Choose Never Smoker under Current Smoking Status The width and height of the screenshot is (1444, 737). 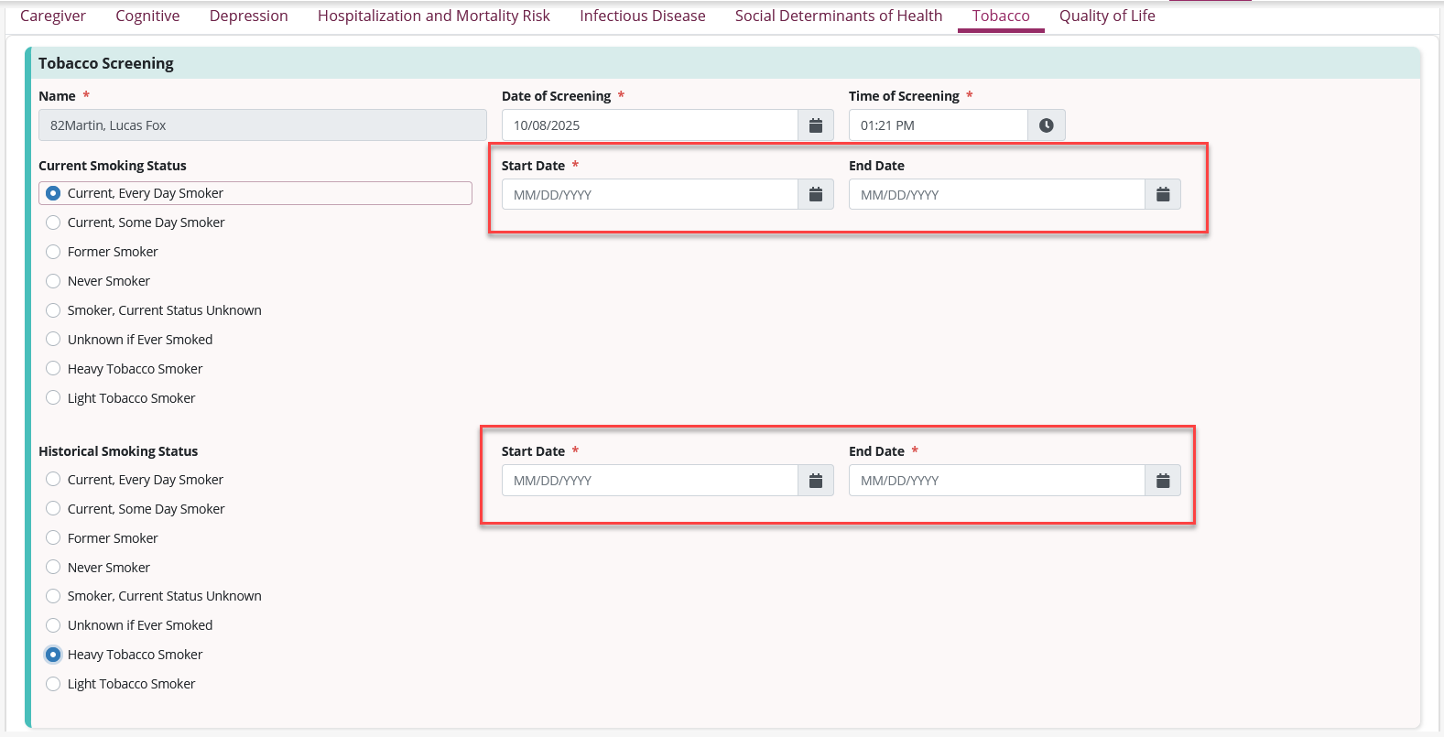[x=53, y=281]
